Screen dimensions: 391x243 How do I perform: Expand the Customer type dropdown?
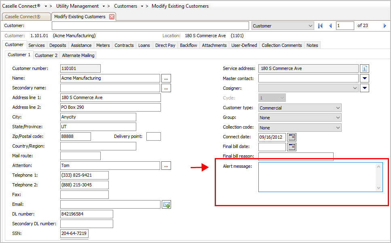(x=338, y=108)
